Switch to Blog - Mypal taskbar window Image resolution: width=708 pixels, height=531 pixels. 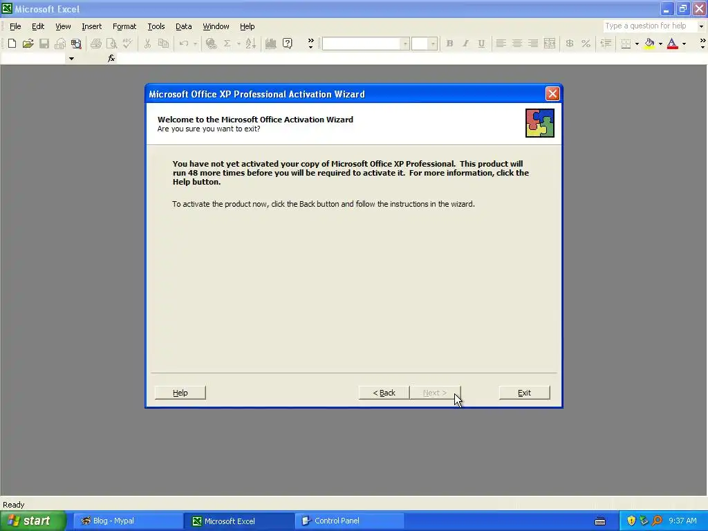click(128, 521)
